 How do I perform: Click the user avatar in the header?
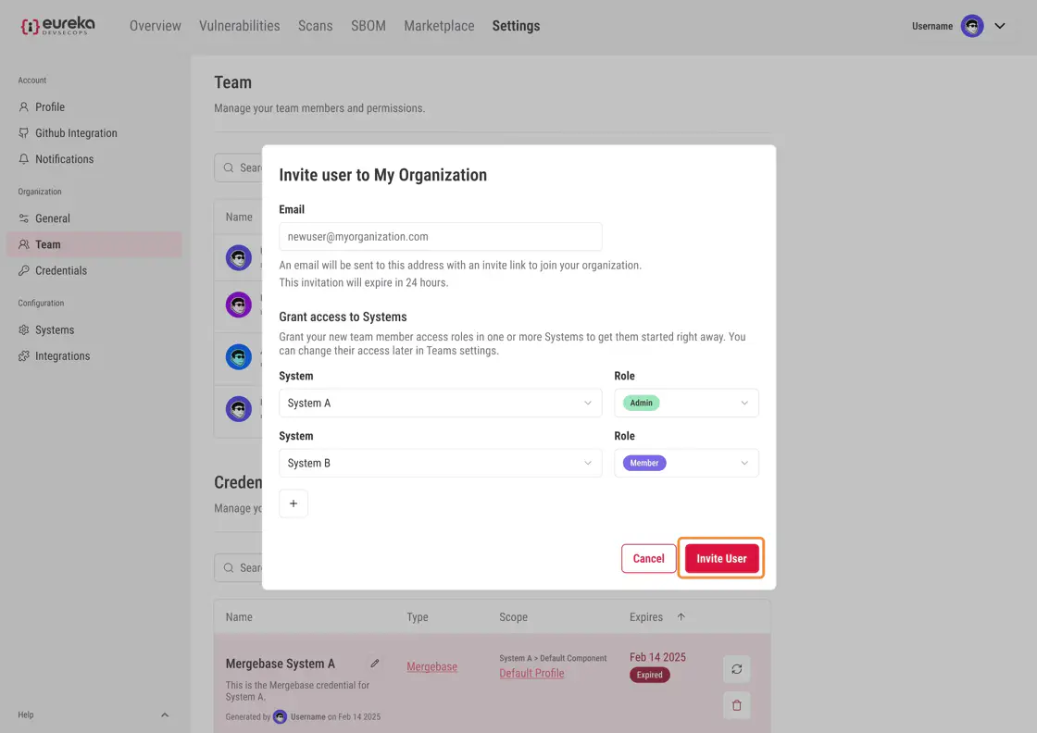[x=972, y=26]
